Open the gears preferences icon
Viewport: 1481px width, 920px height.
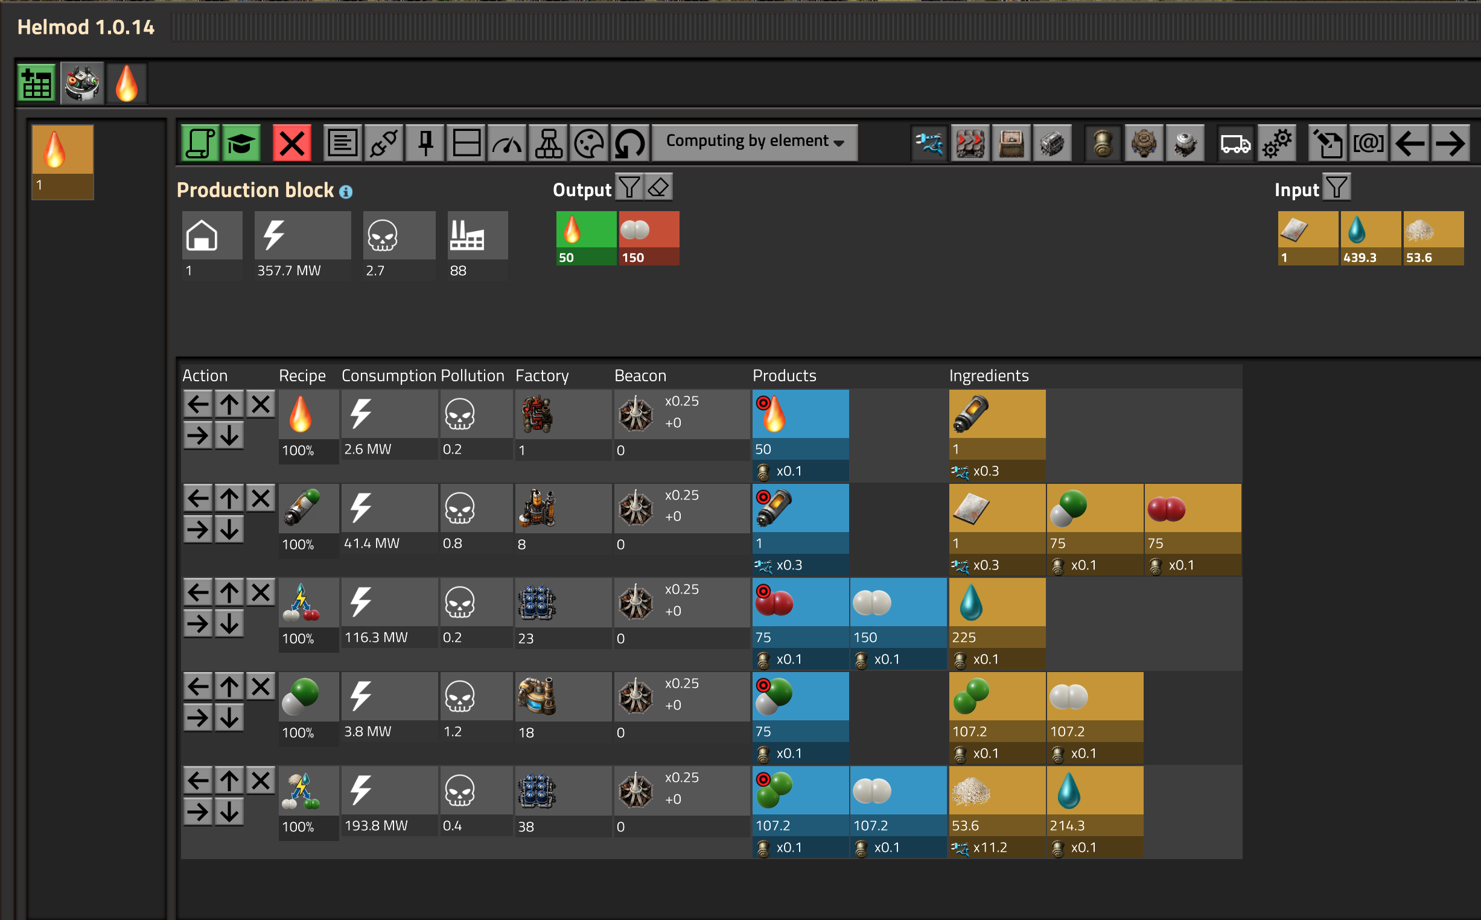[1276, 144]
